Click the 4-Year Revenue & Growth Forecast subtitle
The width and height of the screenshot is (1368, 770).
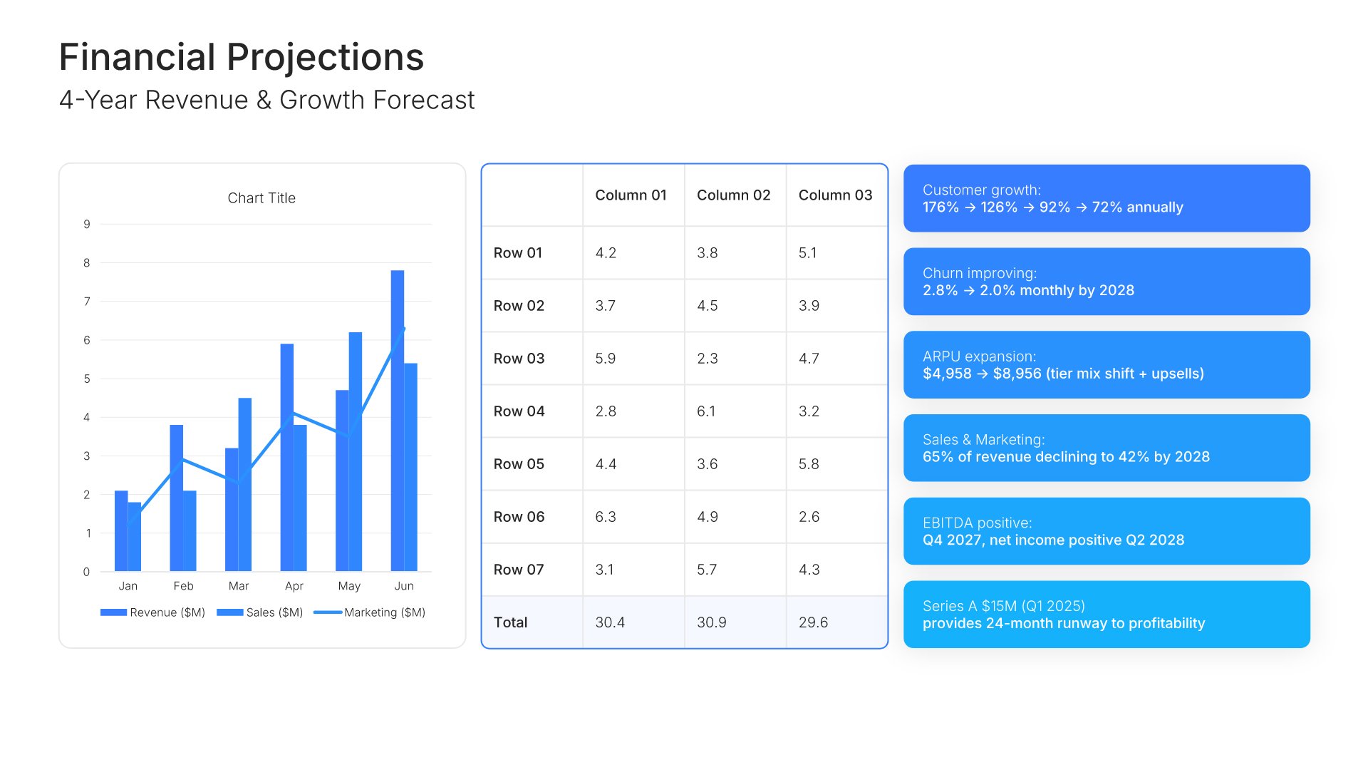[x=266, y=100]
